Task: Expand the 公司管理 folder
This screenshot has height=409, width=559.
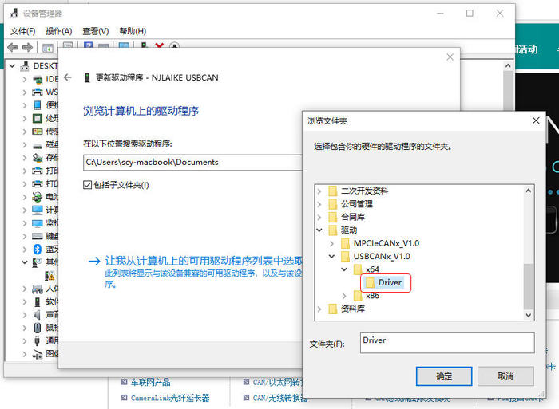Action: pos(319,204)
